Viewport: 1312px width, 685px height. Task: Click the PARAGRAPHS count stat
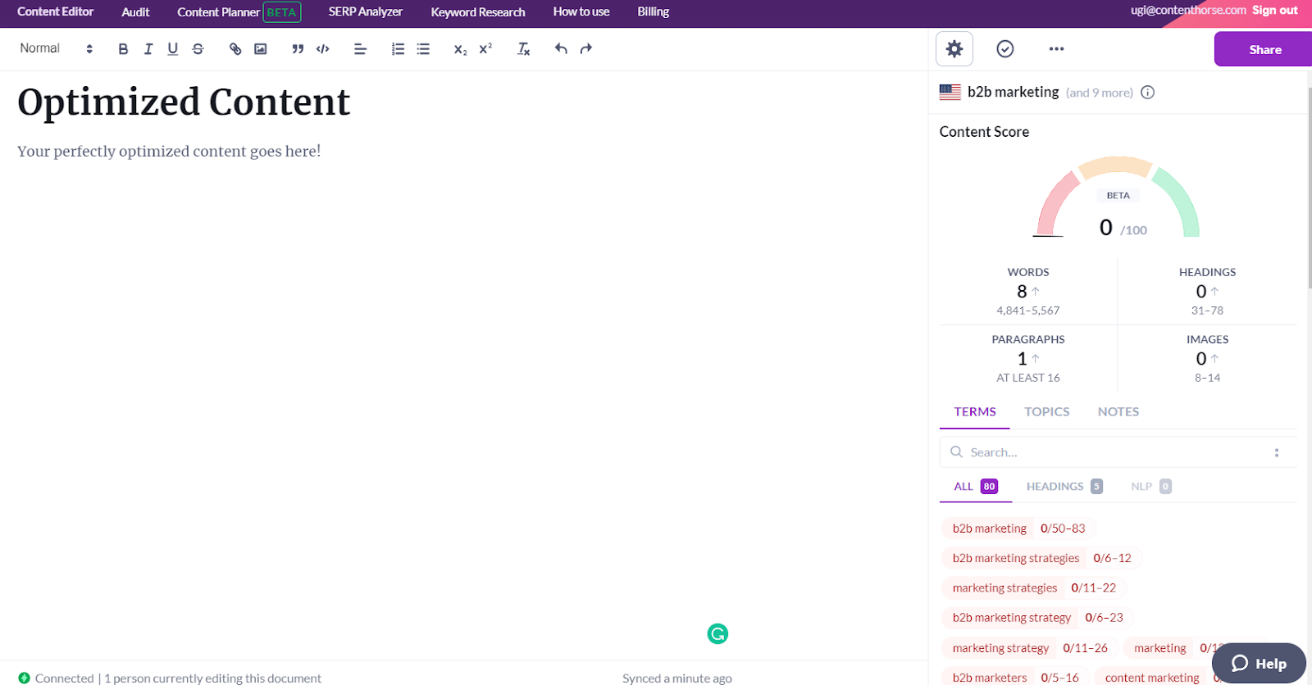tap(1028, 358)
